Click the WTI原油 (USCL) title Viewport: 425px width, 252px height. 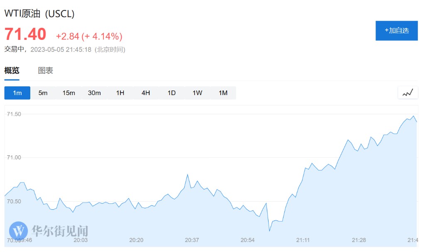pos(39,14)
